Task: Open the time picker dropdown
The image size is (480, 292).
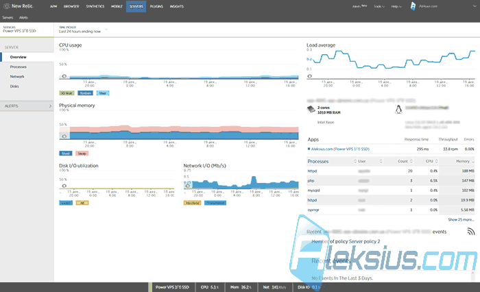Action: pyautogui.click(x=84, y=29)
